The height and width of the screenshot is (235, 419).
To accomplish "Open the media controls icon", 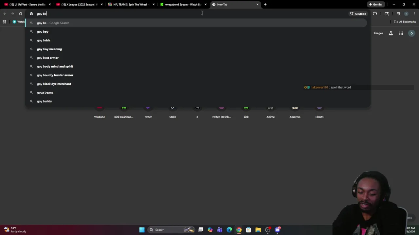I will coord(398,14).
